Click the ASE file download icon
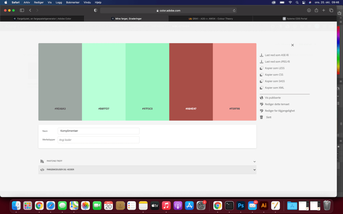343x214 pixels. (x=262, y=55)
